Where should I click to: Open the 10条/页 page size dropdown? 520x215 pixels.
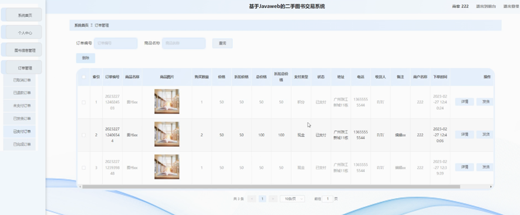pos(292,199)
